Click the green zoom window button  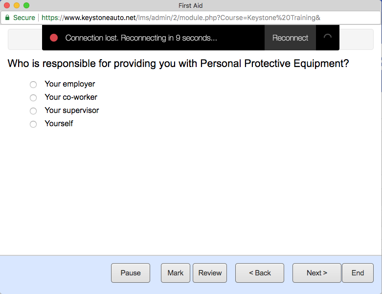pos(26,5)
